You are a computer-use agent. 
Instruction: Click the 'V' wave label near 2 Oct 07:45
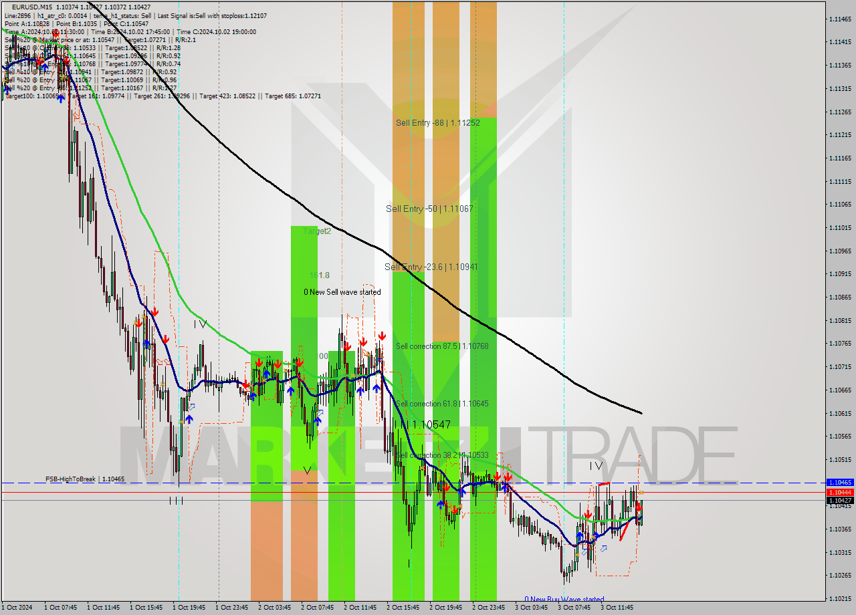click(307, 471)
